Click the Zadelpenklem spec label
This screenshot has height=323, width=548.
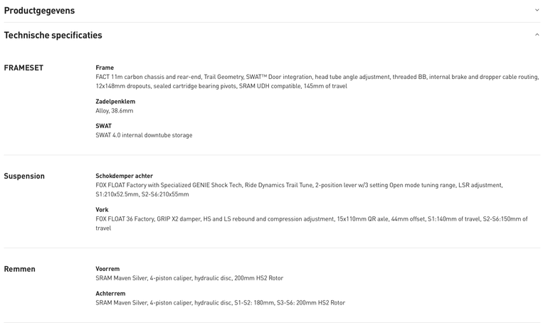point(115,101)
